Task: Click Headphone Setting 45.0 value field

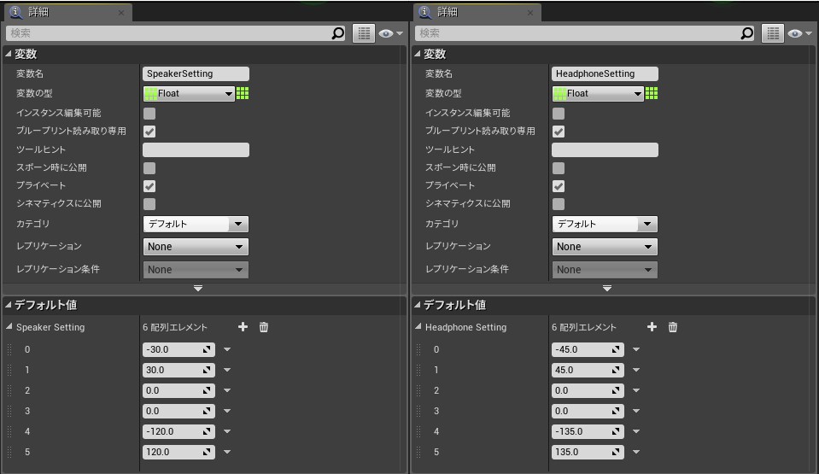Action: 588,370
